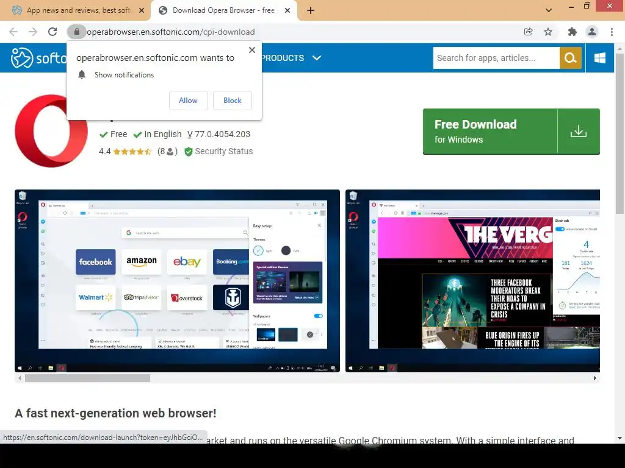This screenshot has width=625, height=468.
Task: Click the 'Show notifications' text
Action: (x=124, y=75)
